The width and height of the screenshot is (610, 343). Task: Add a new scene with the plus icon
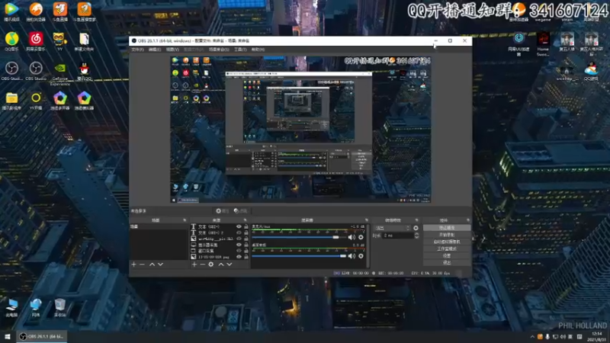coord(134,264)
